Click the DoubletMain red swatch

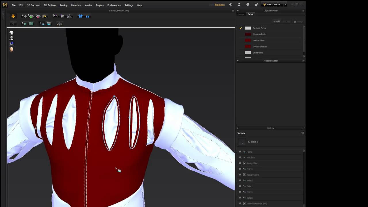248,40
